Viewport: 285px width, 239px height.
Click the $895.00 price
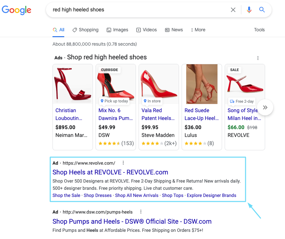click(x=66, y=127)
